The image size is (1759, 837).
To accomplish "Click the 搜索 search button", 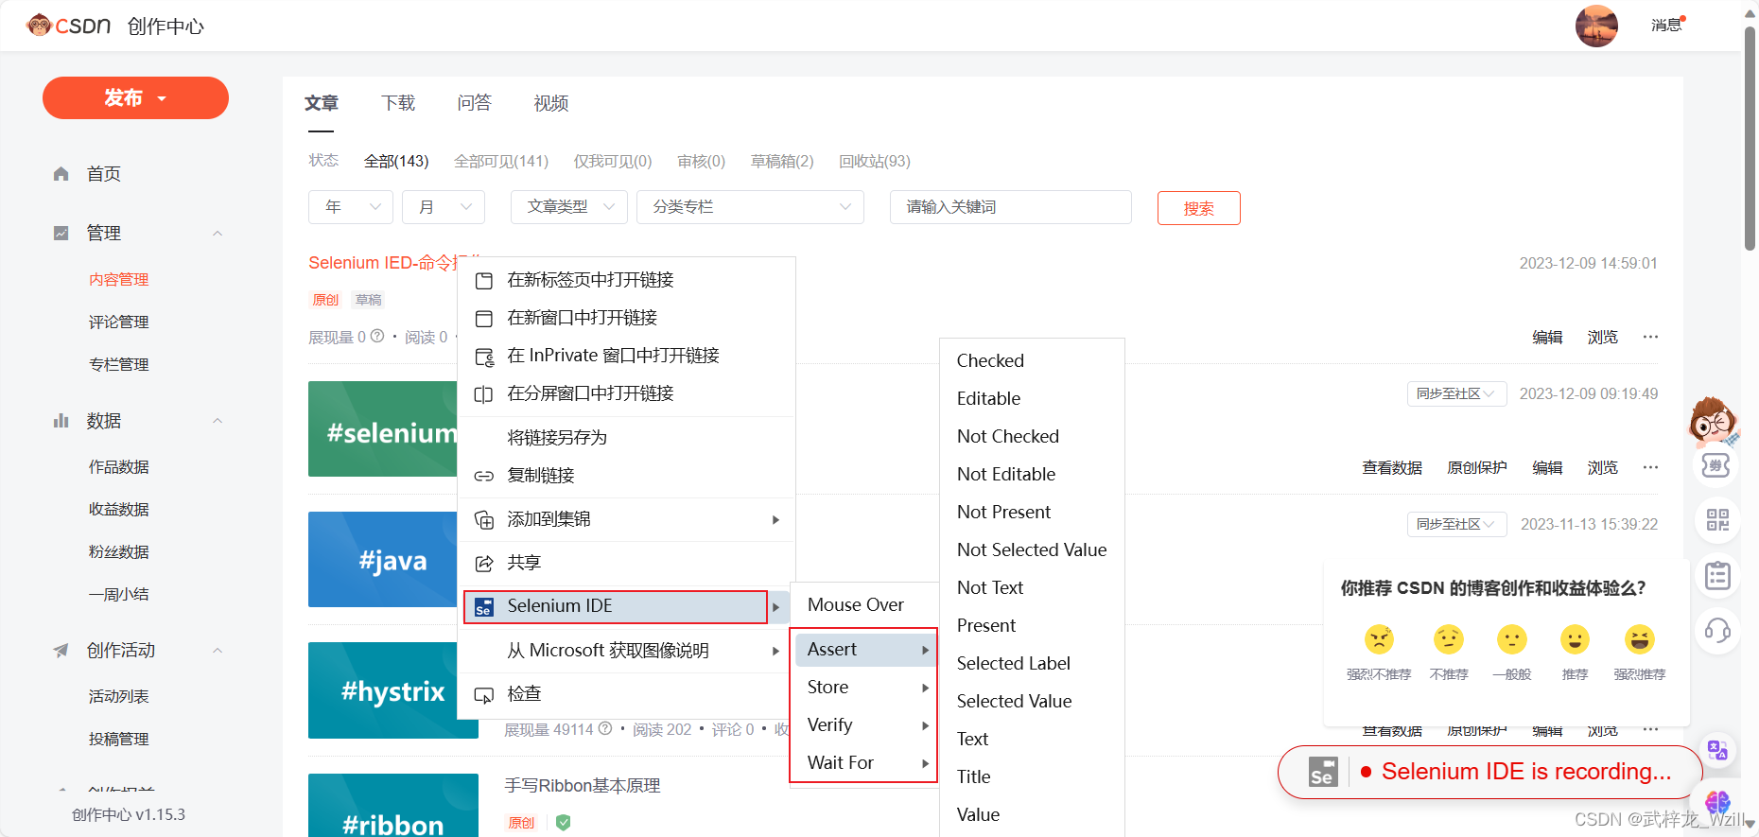I will click(1198, 208).
